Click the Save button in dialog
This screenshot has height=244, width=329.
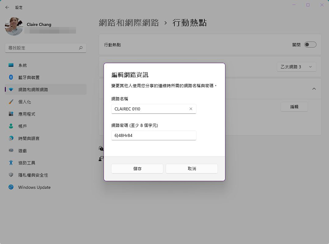click(137, 169)
